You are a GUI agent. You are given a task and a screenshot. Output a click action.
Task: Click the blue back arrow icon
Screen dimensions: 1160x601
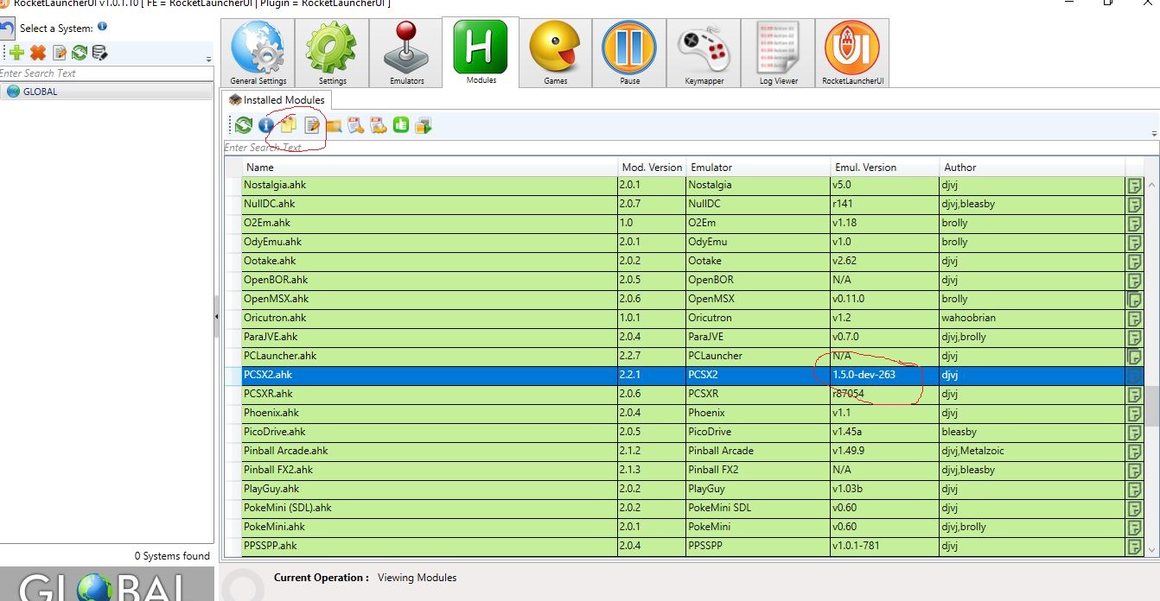tap(6, 28)
